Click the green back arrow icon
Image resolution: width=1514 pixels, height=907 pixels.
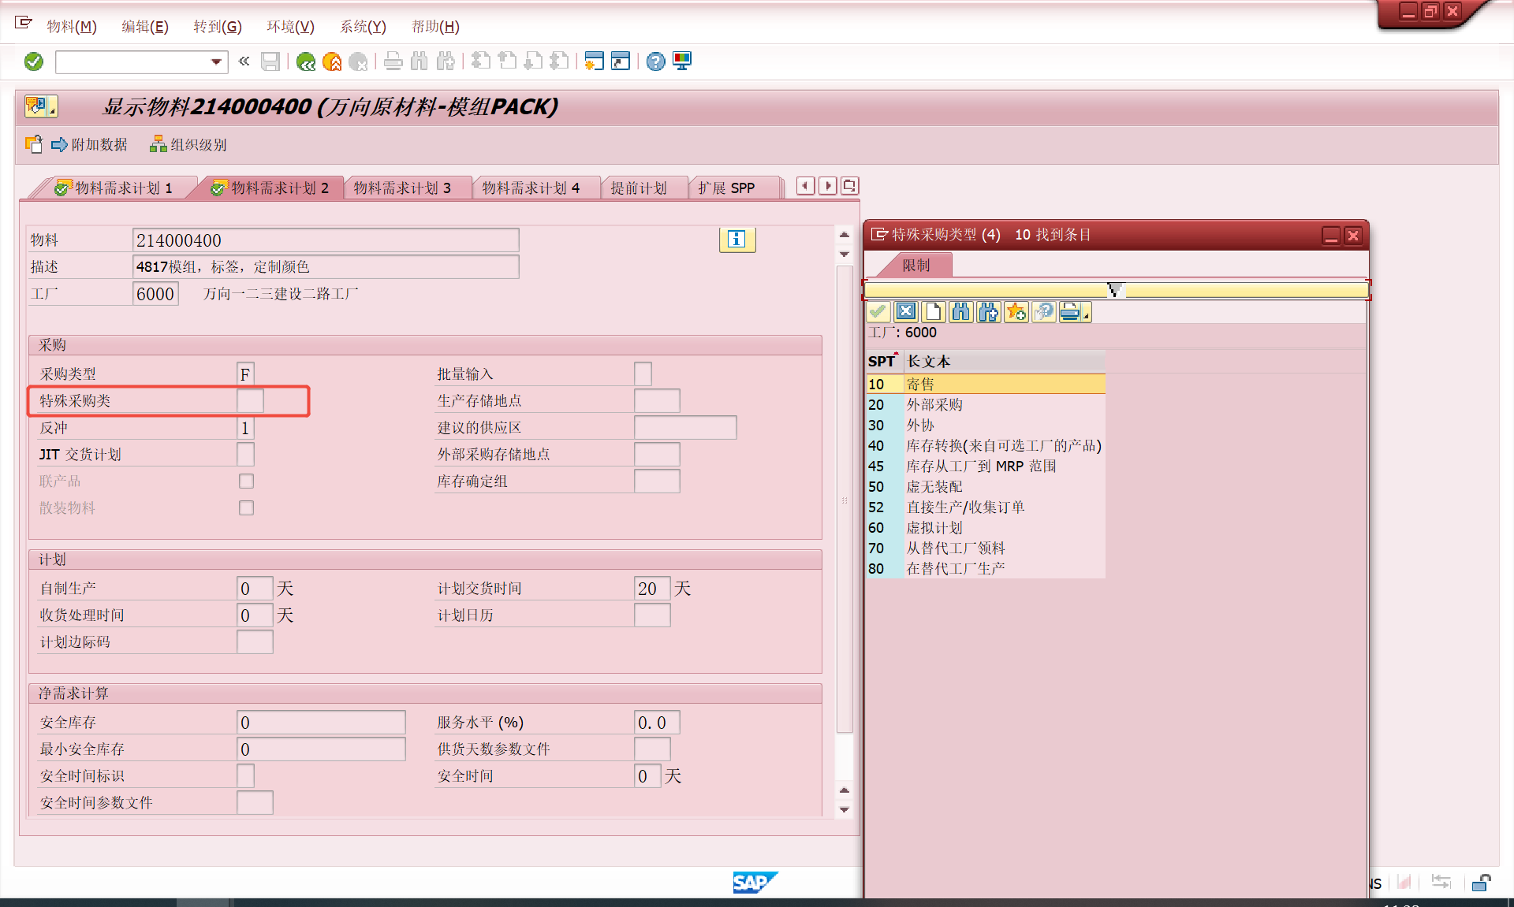[306, 61]
